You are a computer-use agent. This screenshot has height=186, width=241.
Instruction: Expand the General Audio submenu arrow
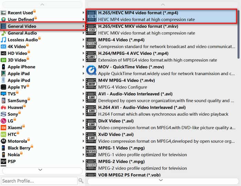pyautogui.click(x=83, y=33)
